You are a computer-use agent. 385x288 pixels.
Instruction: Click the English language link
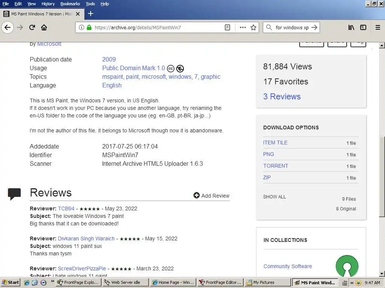tap(112, 85)
